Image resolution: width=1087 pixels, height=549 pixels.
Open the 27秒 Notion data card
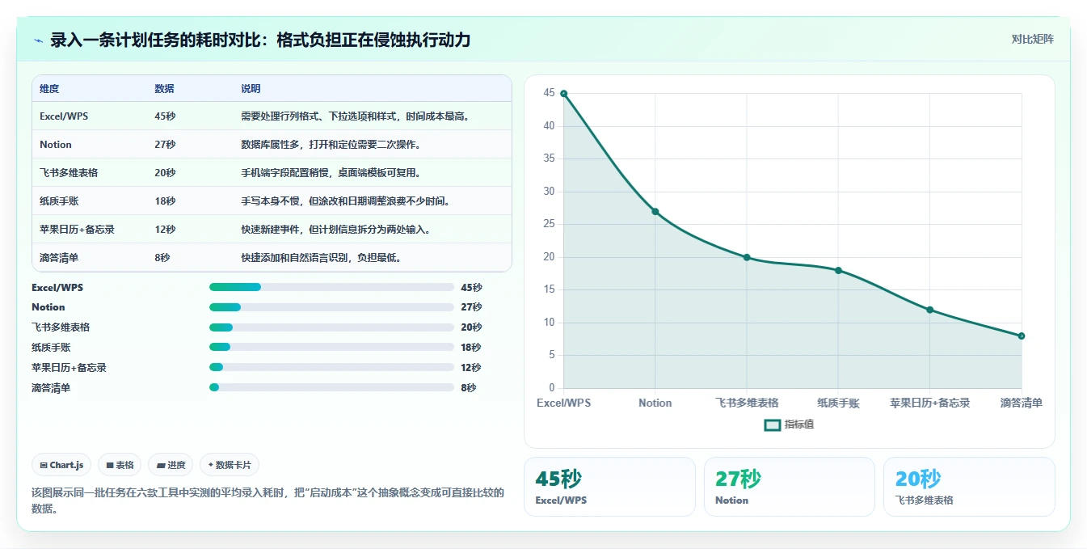(x=790, y=487)
